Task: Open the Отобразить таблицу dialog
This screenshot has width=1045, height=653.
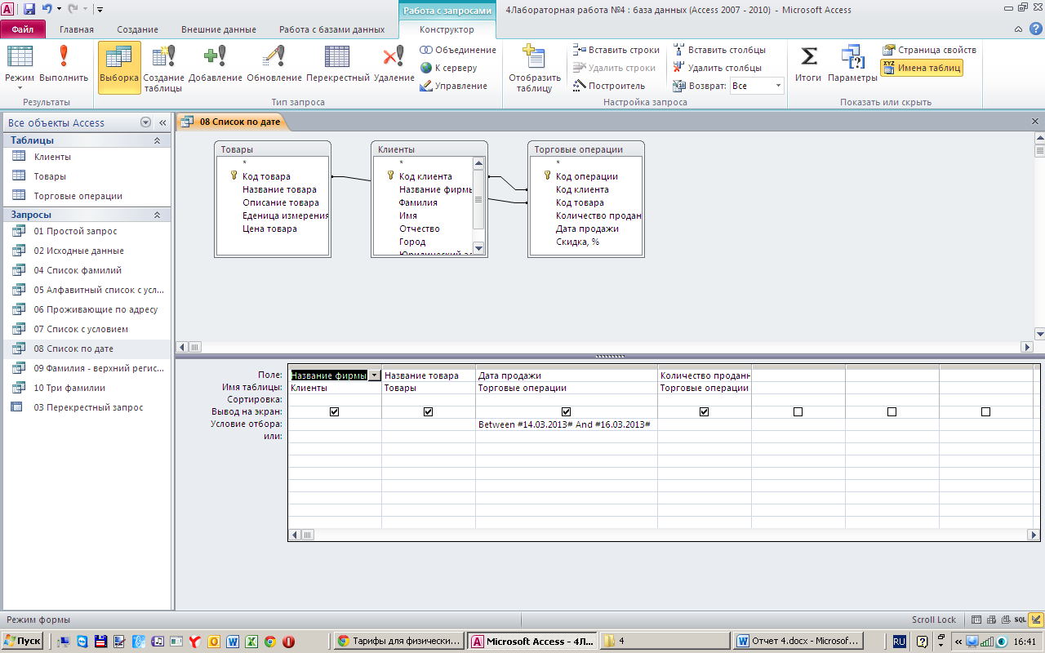Action: (x=535, y=69)
